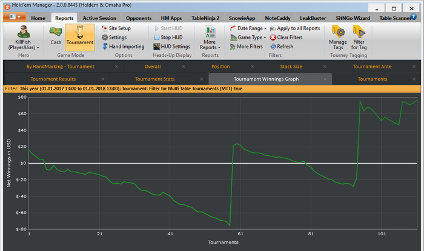Open Hand Importing
Image resolution: width=424 pixels, height=251 pixels.
tap(124, 47)
